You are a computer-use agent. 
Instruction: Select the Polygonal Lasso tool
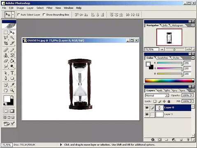(6, 38)
